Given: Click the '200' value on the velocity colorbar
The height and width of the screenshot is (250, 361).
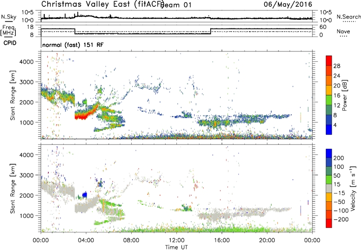Looking at the screenshot, I should [339, 158].
